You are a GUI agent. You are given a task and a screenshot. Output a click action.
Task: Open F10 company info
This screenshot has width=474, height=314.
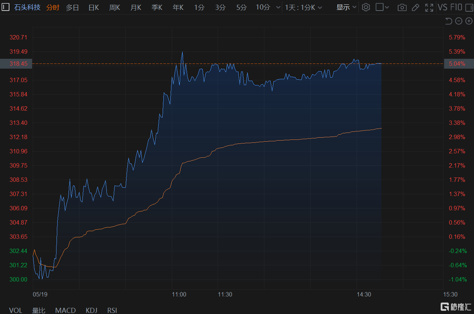(456, 7)
